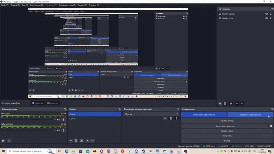Mute the Рабочий стол audio channel
This screenshot has height=154, width=274.
[58, 130]
